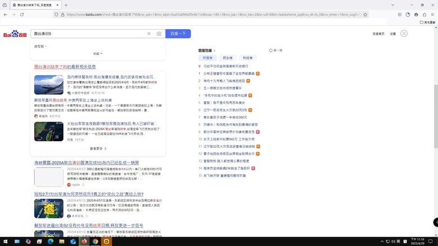Viewport: 438px width, 246px height.
Task: Open the pinned top hot search item
Action: [225, 66]
